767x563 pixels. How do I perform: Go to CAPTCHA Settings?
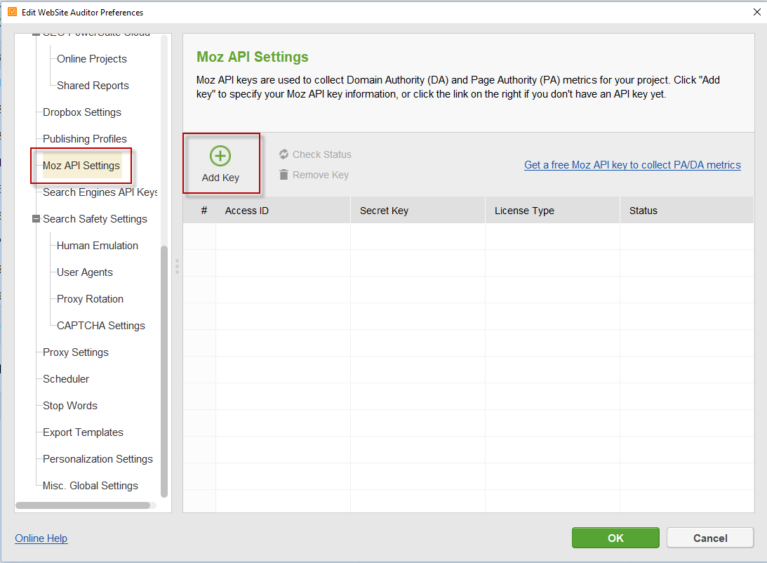(x=101, y=326)
